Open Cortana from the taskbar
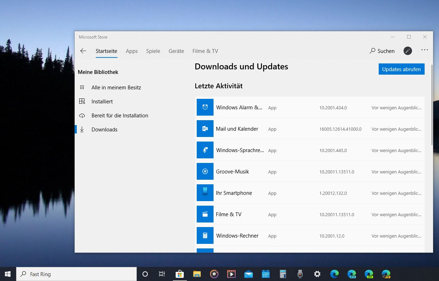Screen dimensions: 439x281 point(145,274)
